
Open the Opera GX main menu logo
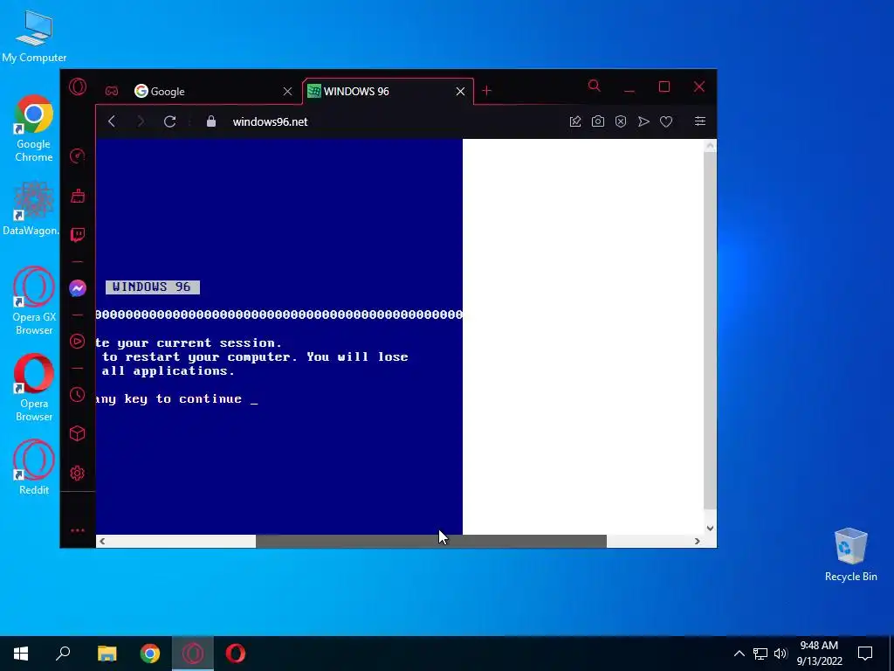[x=78, y=86]
